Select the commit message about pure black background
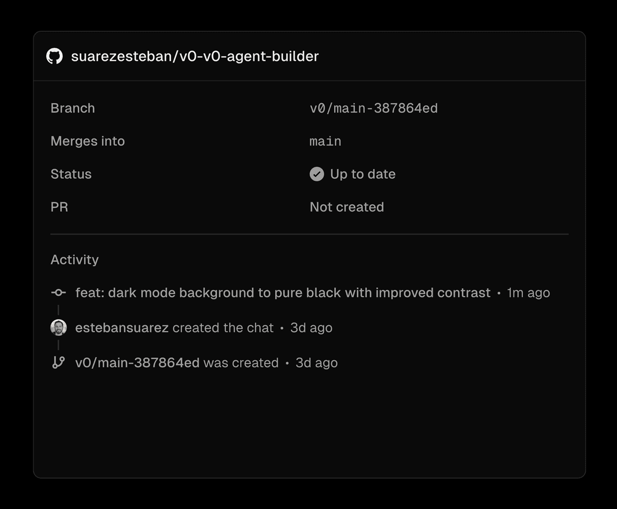Image resolution: width=617 pixels, height=509 pixels. (x=283, y=293)
